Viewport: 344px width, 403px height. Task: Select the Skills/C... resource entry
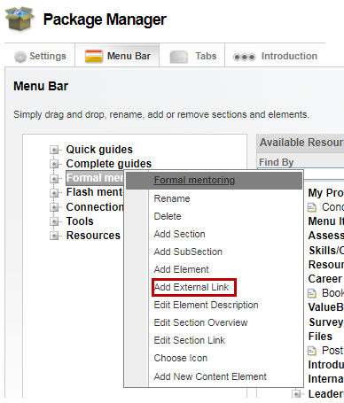326,251
